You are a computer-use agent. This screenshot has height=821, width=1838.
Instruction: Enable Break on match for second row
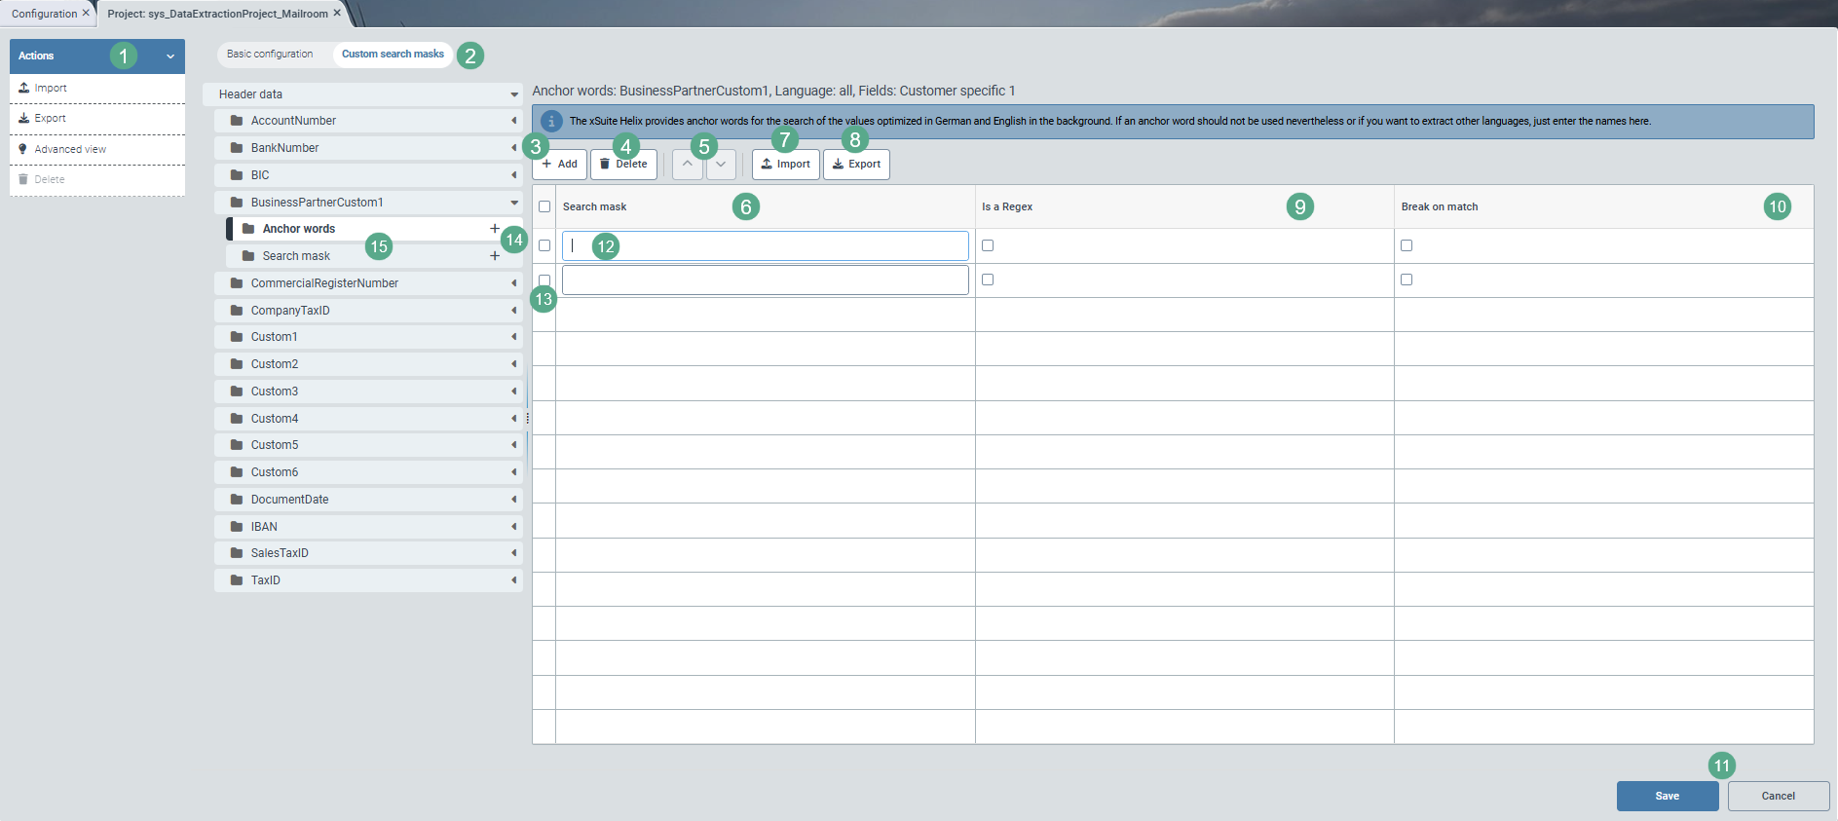pos(1407,280)
